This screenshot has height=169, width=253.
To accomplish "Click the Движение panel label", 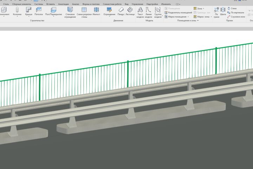I will click(118, 21).
